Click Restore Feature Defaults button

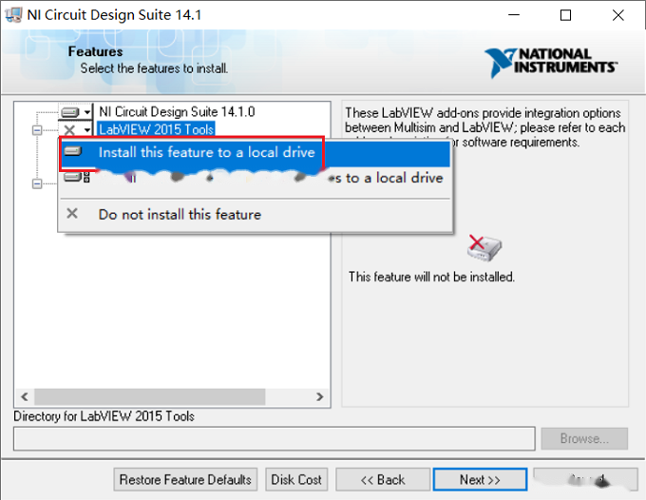click(185, 479)
